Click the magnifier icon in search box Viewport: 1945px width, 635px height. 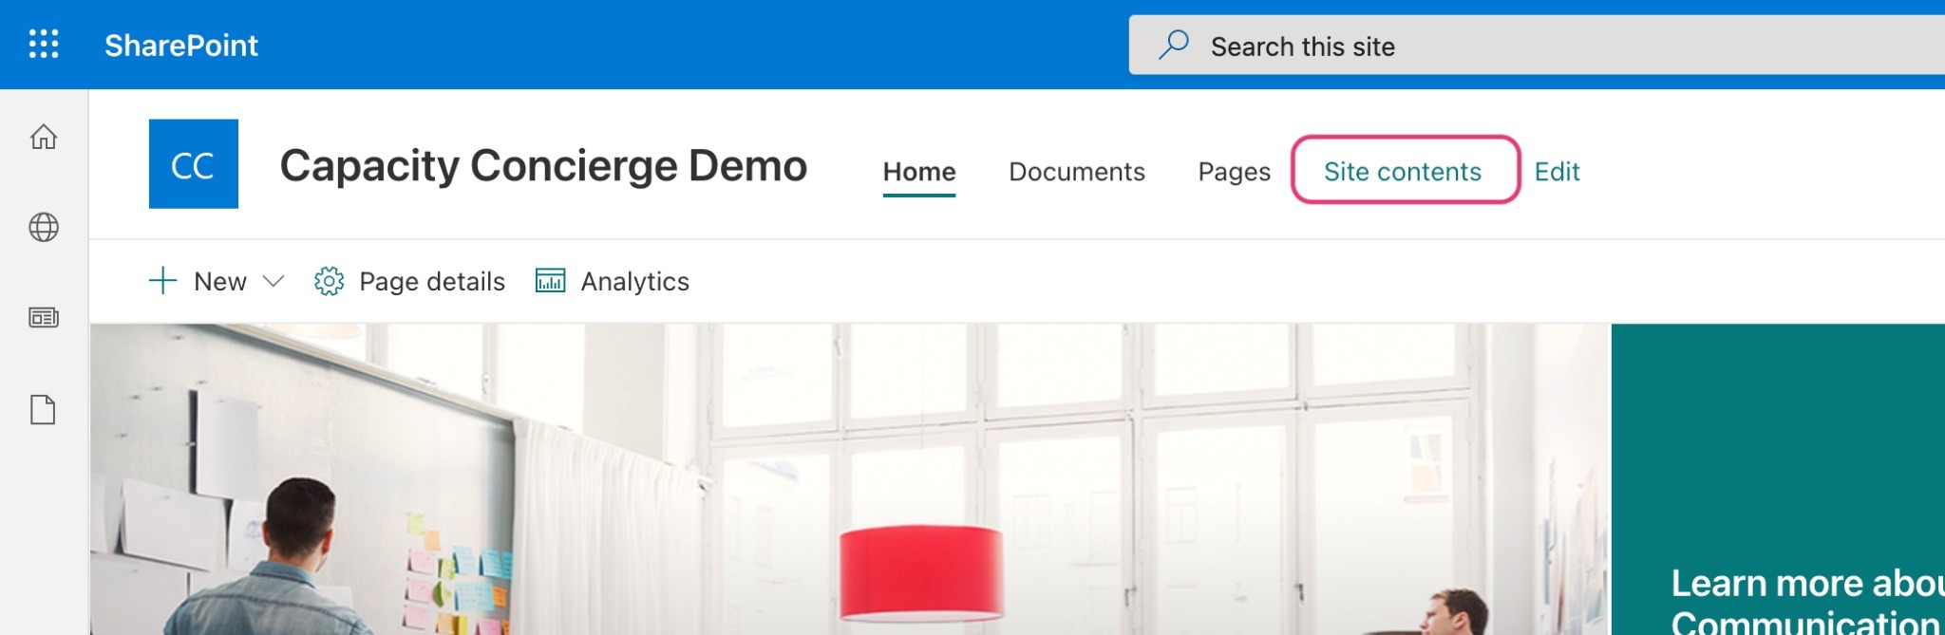(x=1174, y=45)
